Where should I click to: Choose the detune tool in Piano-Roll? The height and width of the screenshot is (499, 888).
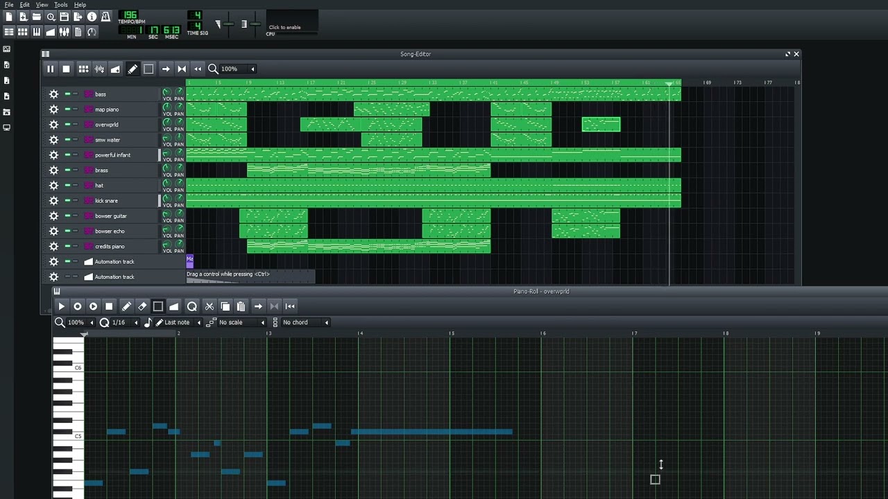174,306
